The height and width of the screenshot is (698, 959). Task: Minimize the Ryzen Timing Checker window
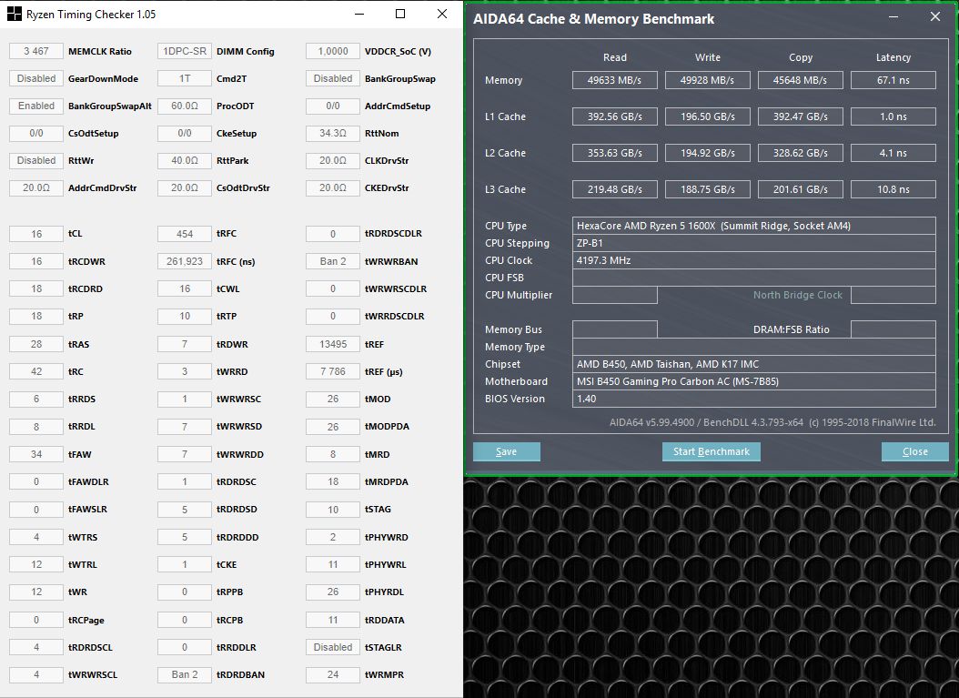(x=359, y=14)
